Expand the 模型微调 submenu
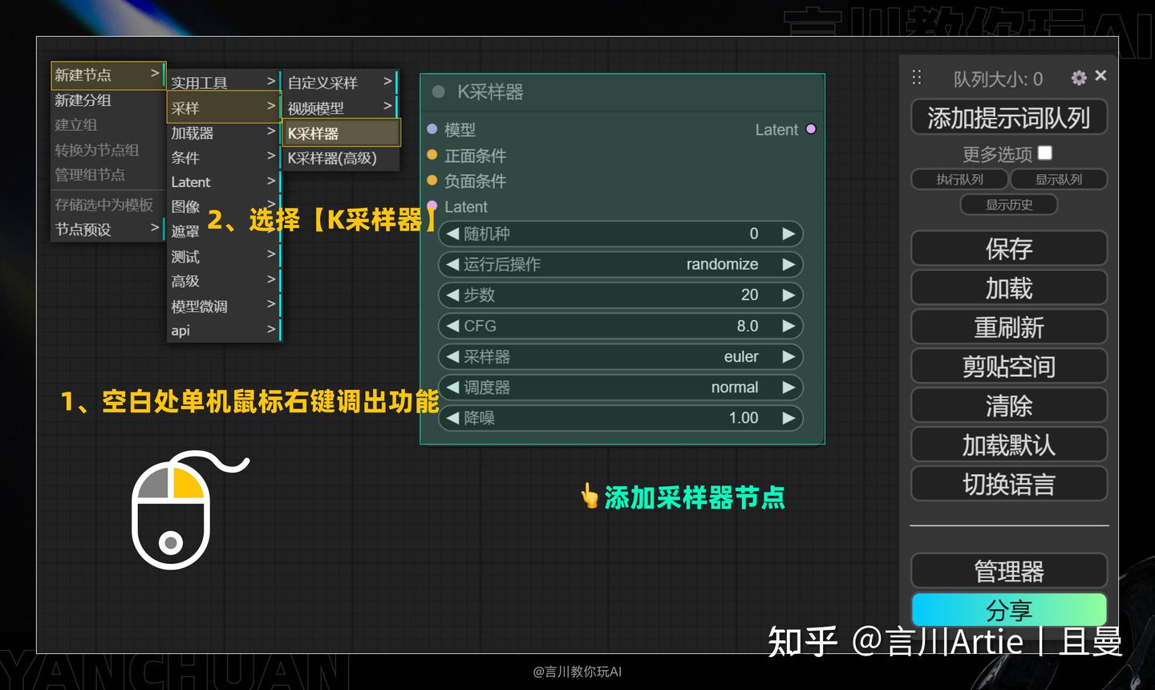 (224, 306)
